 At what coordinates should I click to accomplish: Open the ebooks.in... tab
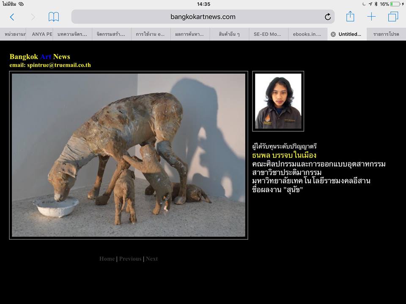pyautogui.click(x=307, y=34)
